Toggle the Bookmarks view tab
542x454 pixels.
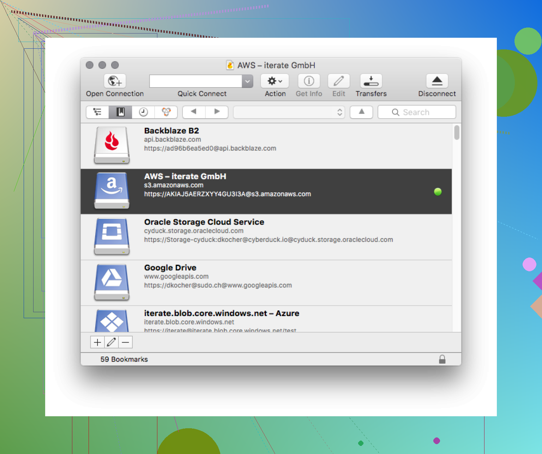[x=120, y=112]
